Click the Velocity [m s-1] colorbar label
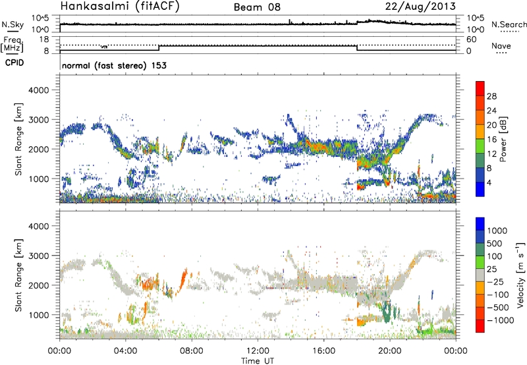The image size is (527, 365). point(520,275)
